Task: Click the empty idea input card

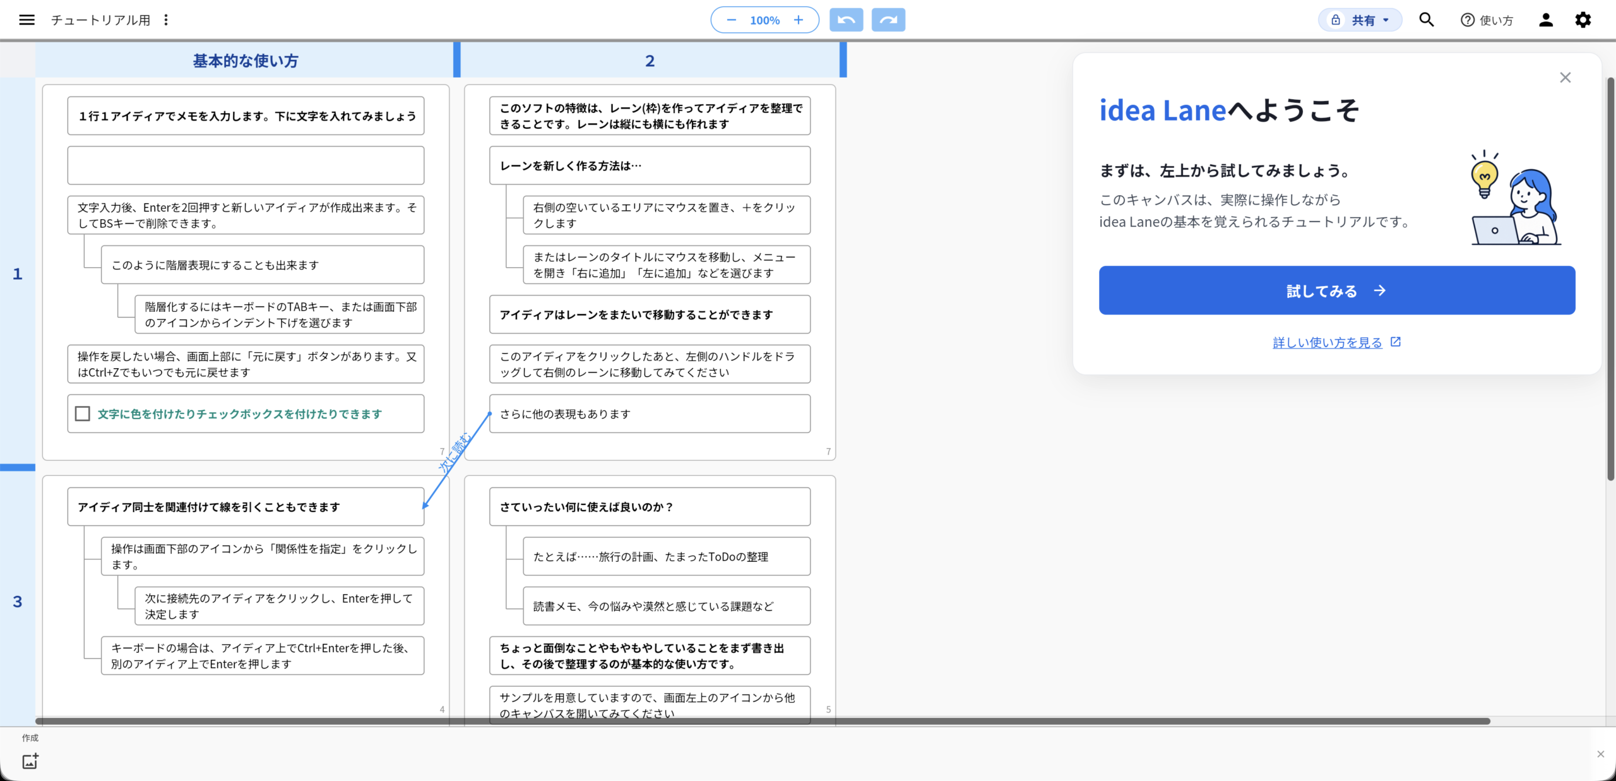Action: pyautogui.click(x=246, y=165)
